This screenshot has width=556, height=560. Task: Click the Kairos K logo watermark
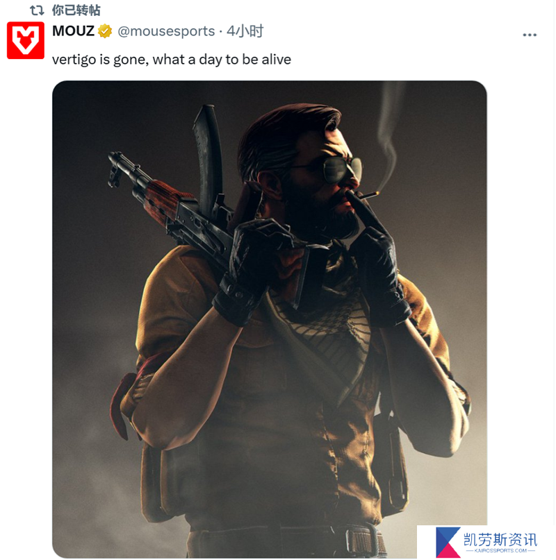click(x=448, y=542)
